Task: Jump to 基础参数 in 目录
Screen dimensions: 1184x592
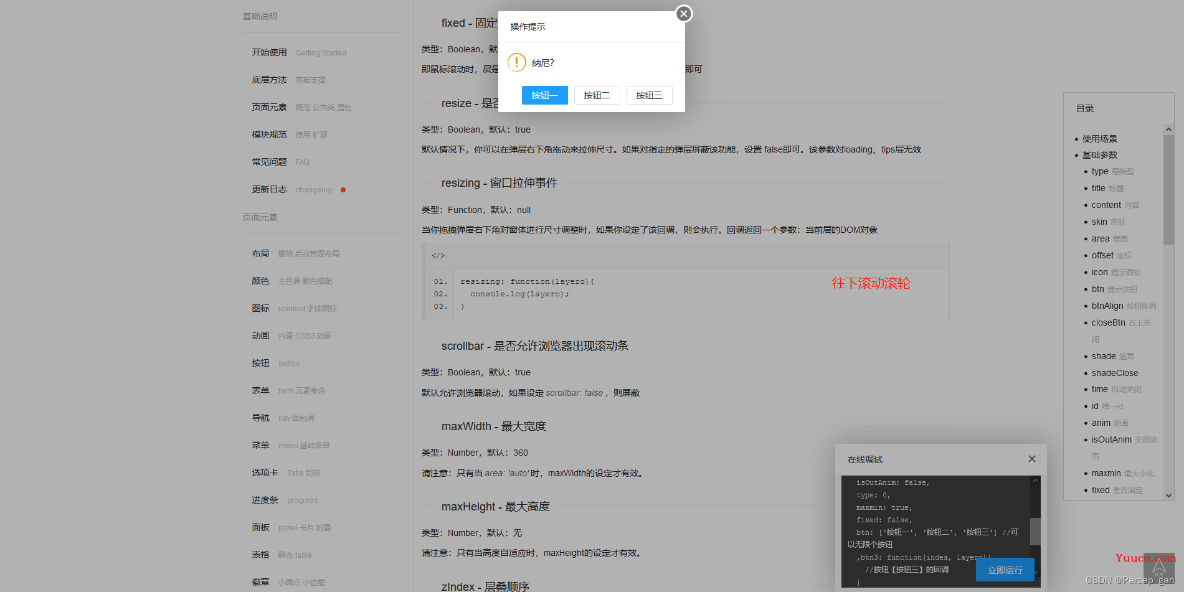Action: (x=1100, y=154)
